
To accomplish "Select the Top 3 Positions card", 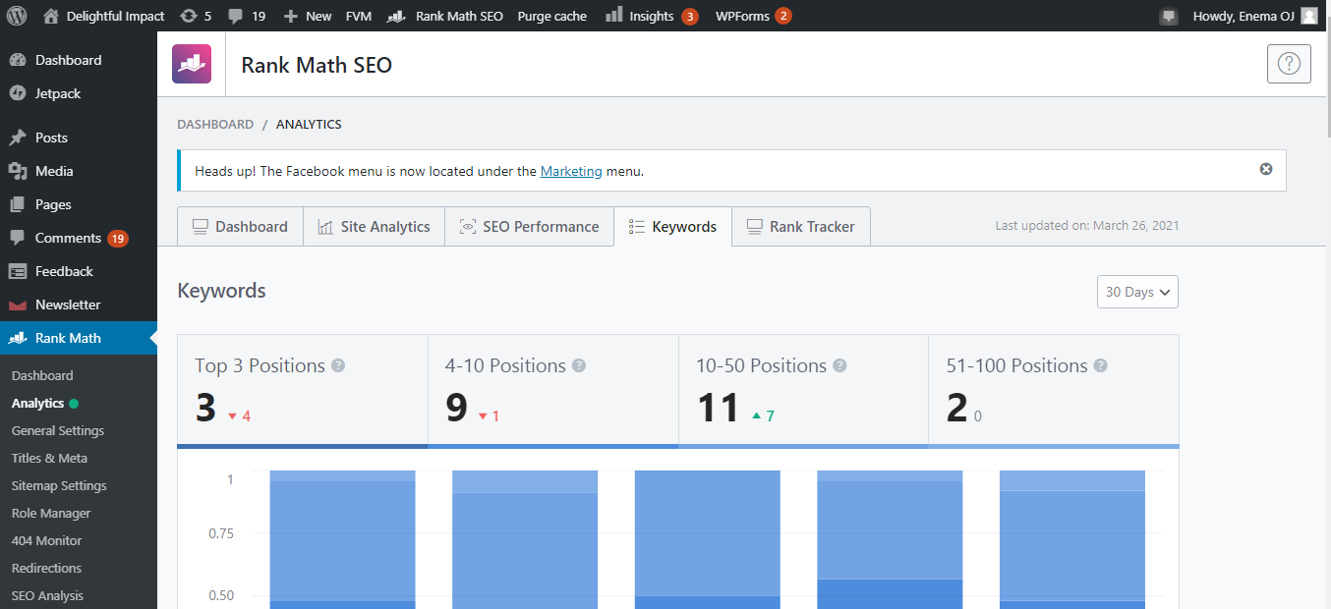I will 303,391.
